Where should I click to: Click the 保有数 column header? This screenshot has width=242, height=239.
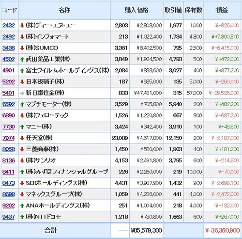tap(194, 10)
